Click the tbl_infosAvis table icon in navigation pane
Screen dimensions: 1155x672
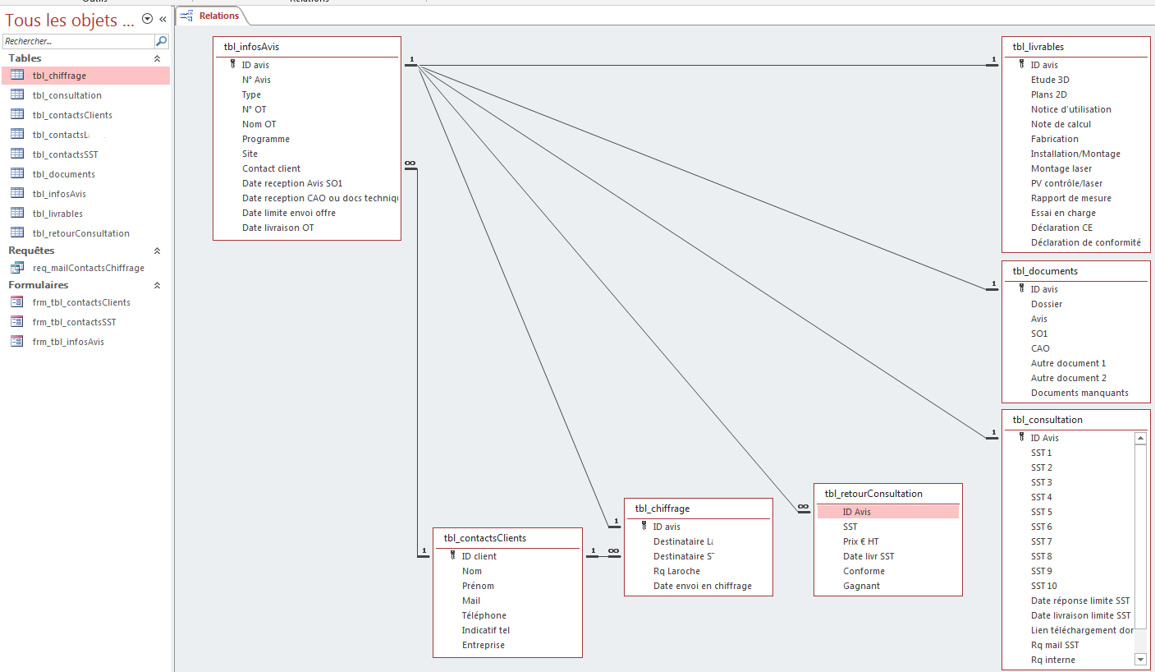[17, 194]
